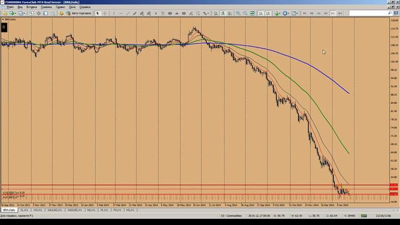Screen dimensions: 400x225
Task: Open the periods clock dropdown
Action: click(x=288, y=13)
